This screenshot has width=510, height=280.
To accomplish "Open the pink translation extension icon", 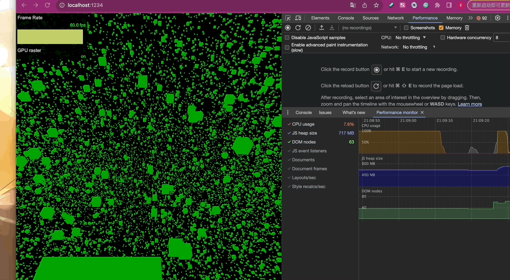I will 403,5.
